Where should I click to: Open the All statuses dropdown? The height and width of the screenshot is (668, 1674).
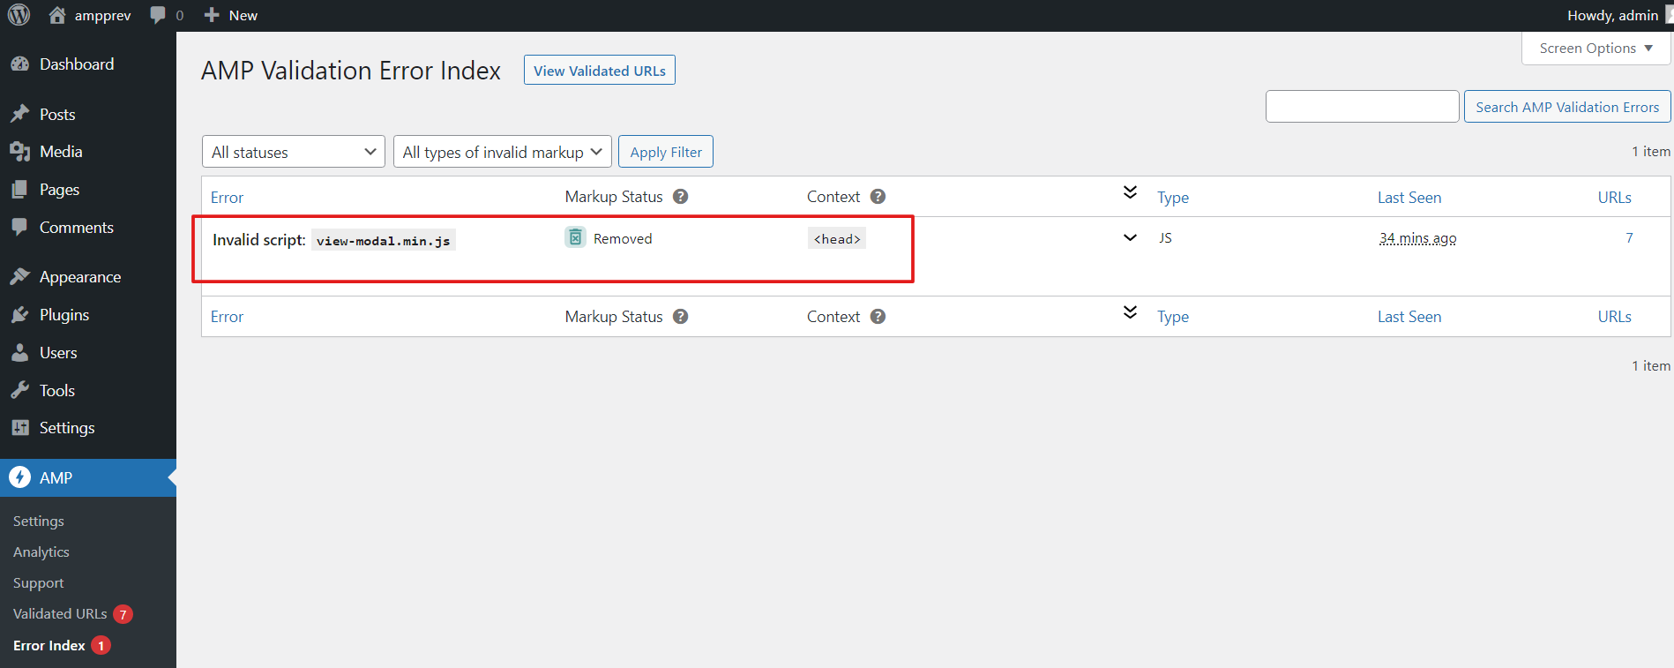click(x=294, y=152)
